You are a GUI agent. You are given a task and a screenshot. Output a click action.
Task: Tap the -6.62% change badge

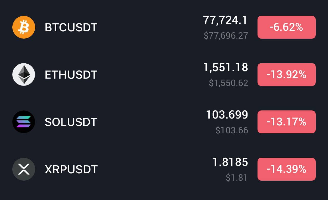tap(286, 27)
